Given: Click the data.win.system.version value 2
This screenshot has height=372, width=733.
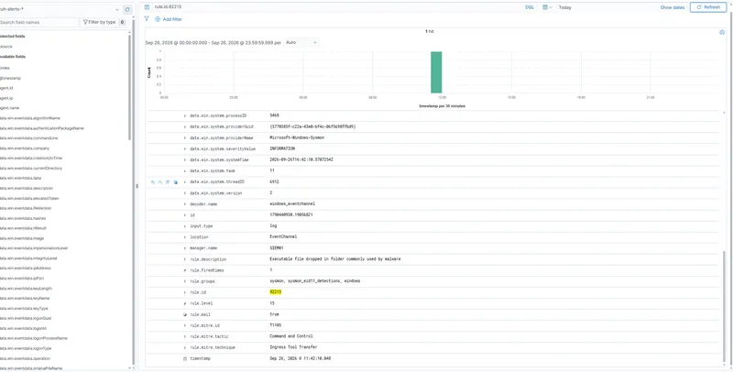Looking at the screenshot, I should [271, 193].
